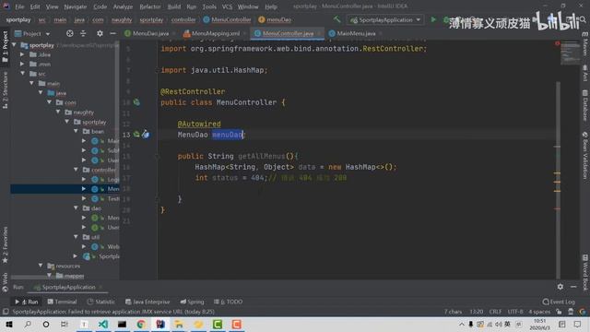Click controller breadcrumb in navigation bar
The height and width of the screenshot is (332, 590).
click(183, 19)
